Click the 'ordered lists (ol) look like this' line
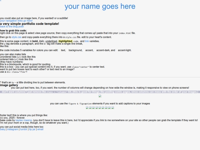 pyautogui.click(x=16, y=59)
